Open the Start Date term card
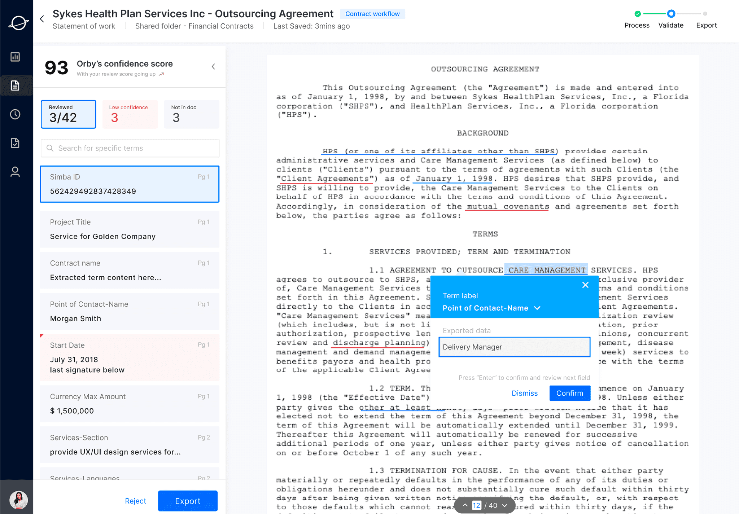 (130, 358)
